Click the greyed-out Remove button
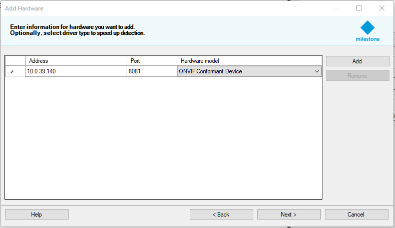This screenshot has height=228, width=395. tap(357, 75)
